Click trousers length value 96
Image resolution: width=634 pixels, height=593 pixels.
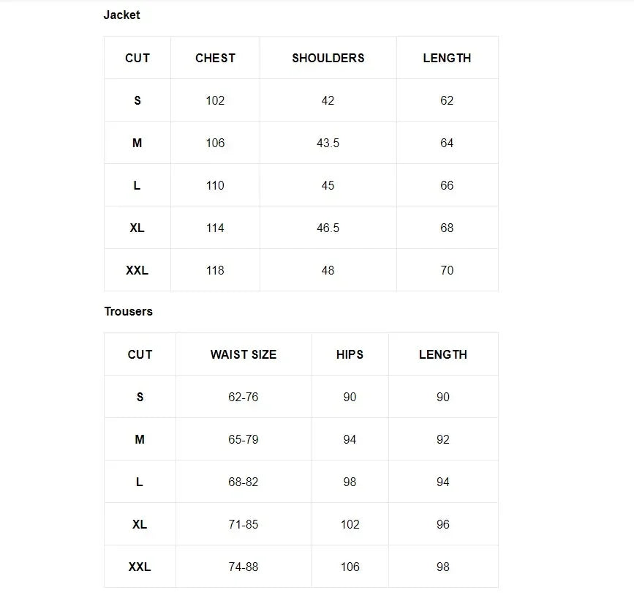tap(442, 524)
